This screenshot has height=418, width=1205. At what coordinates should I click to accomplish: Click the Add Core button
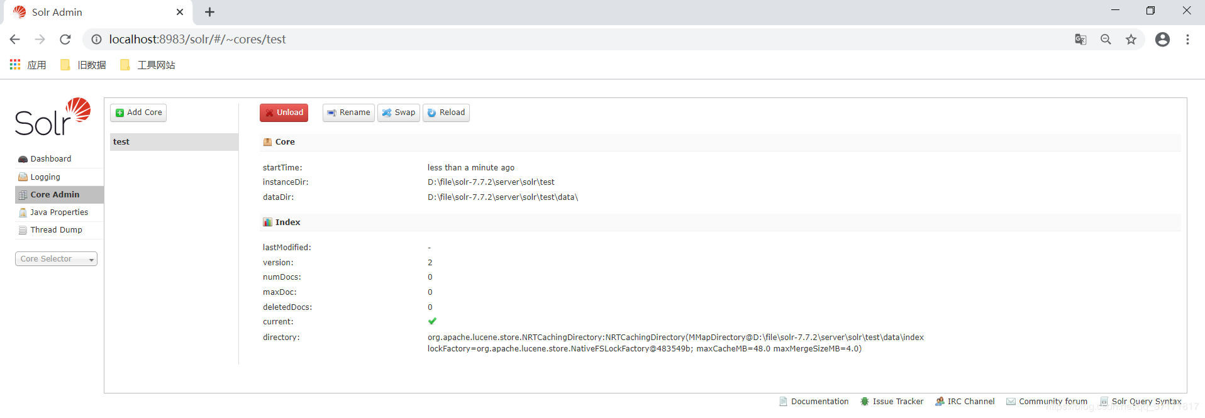[x=138, y=113]
